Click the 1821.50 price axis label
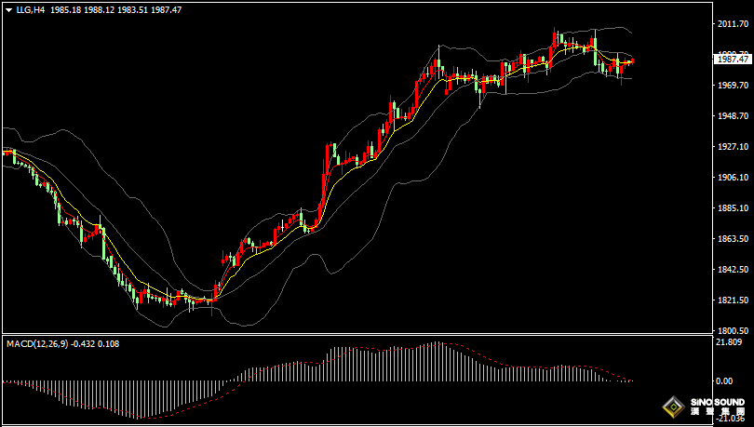The height and width of the screenshot is (427, 754). pos(733,300)
